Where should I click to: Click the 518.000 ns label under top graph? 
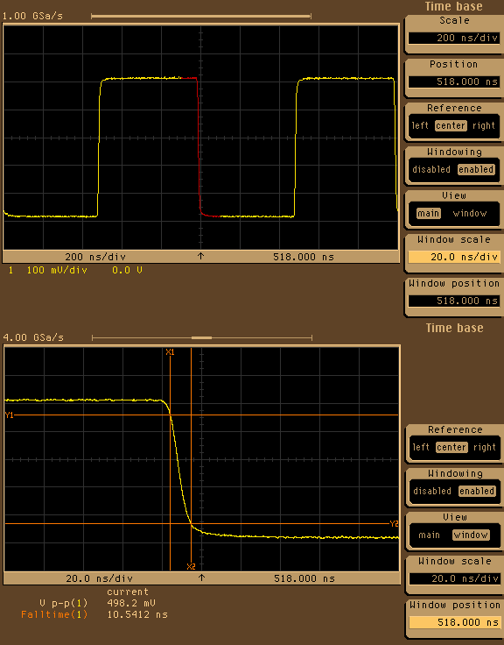304,257
